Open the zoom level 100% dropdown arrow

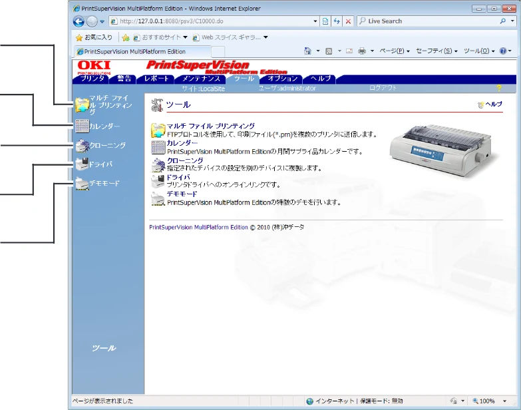tap(504, 401)
